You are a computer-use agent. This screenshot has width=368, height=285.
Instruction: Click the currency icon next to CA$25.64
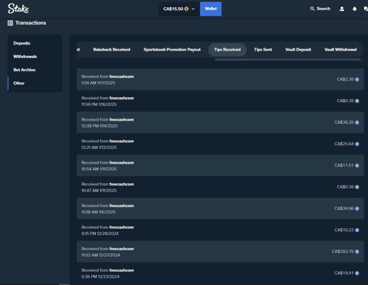pyautogui.click(x=357, y=144)
